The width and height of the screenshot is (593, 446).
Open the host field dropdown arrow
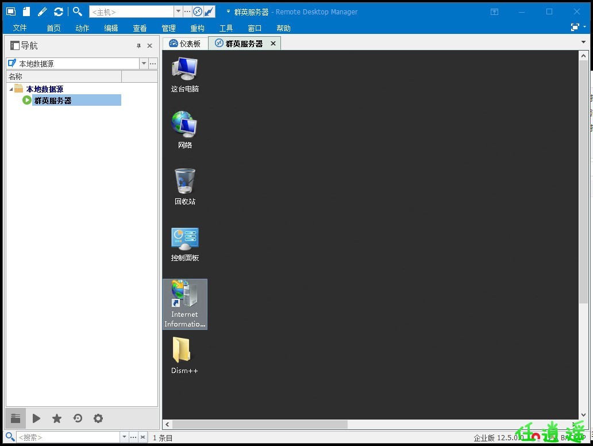[178, 11]
